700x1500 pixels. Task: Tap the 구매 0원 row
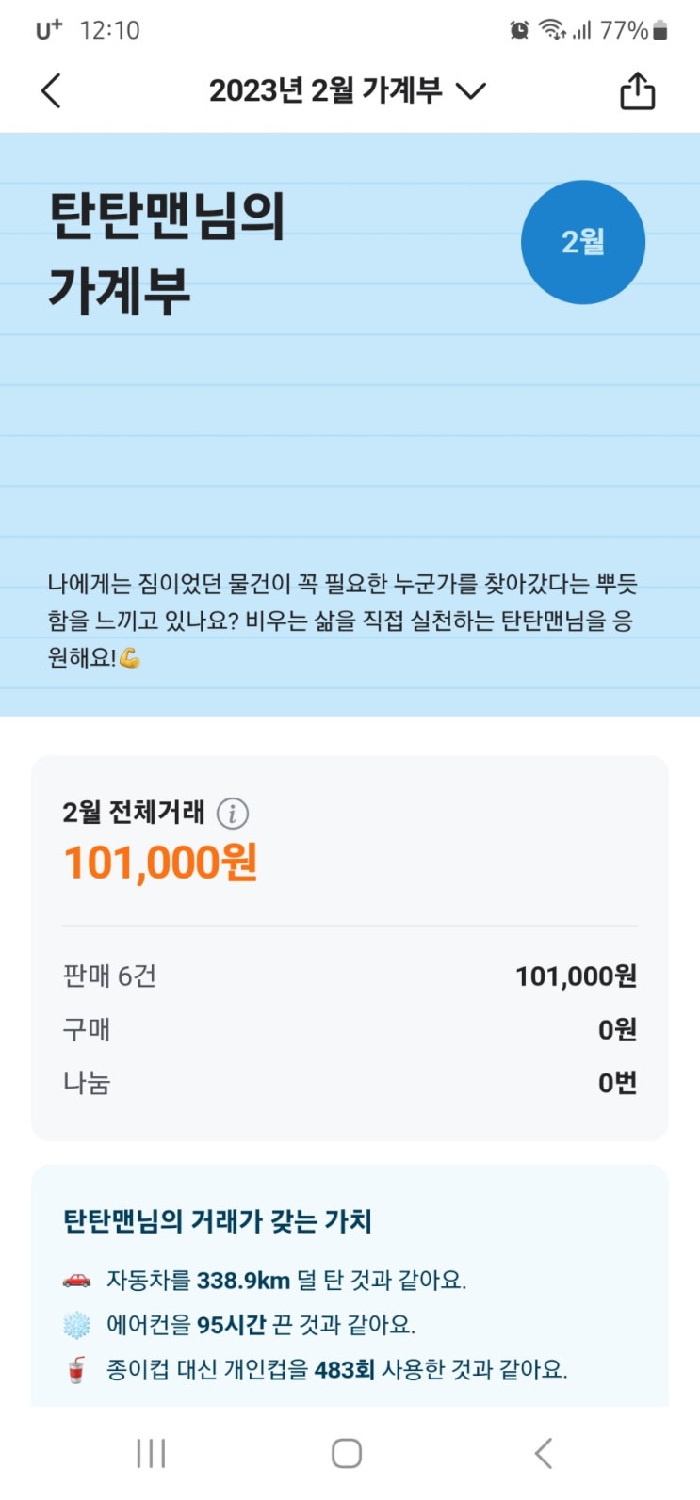click(350, 1029)
